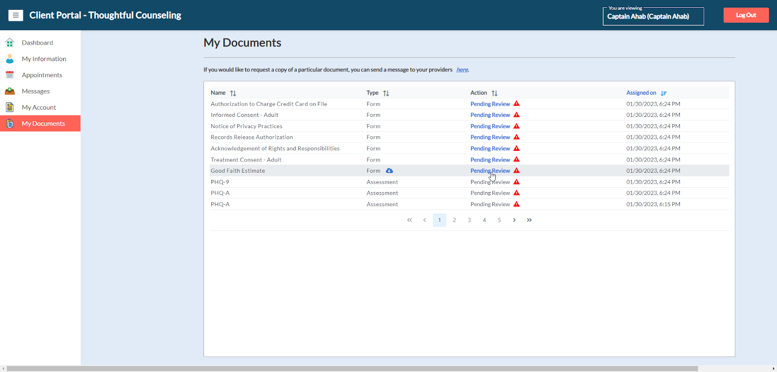The width and height of the screenshot is (777, 372).
Task: Click the Dashboard home icon
Action: (10, 43)
